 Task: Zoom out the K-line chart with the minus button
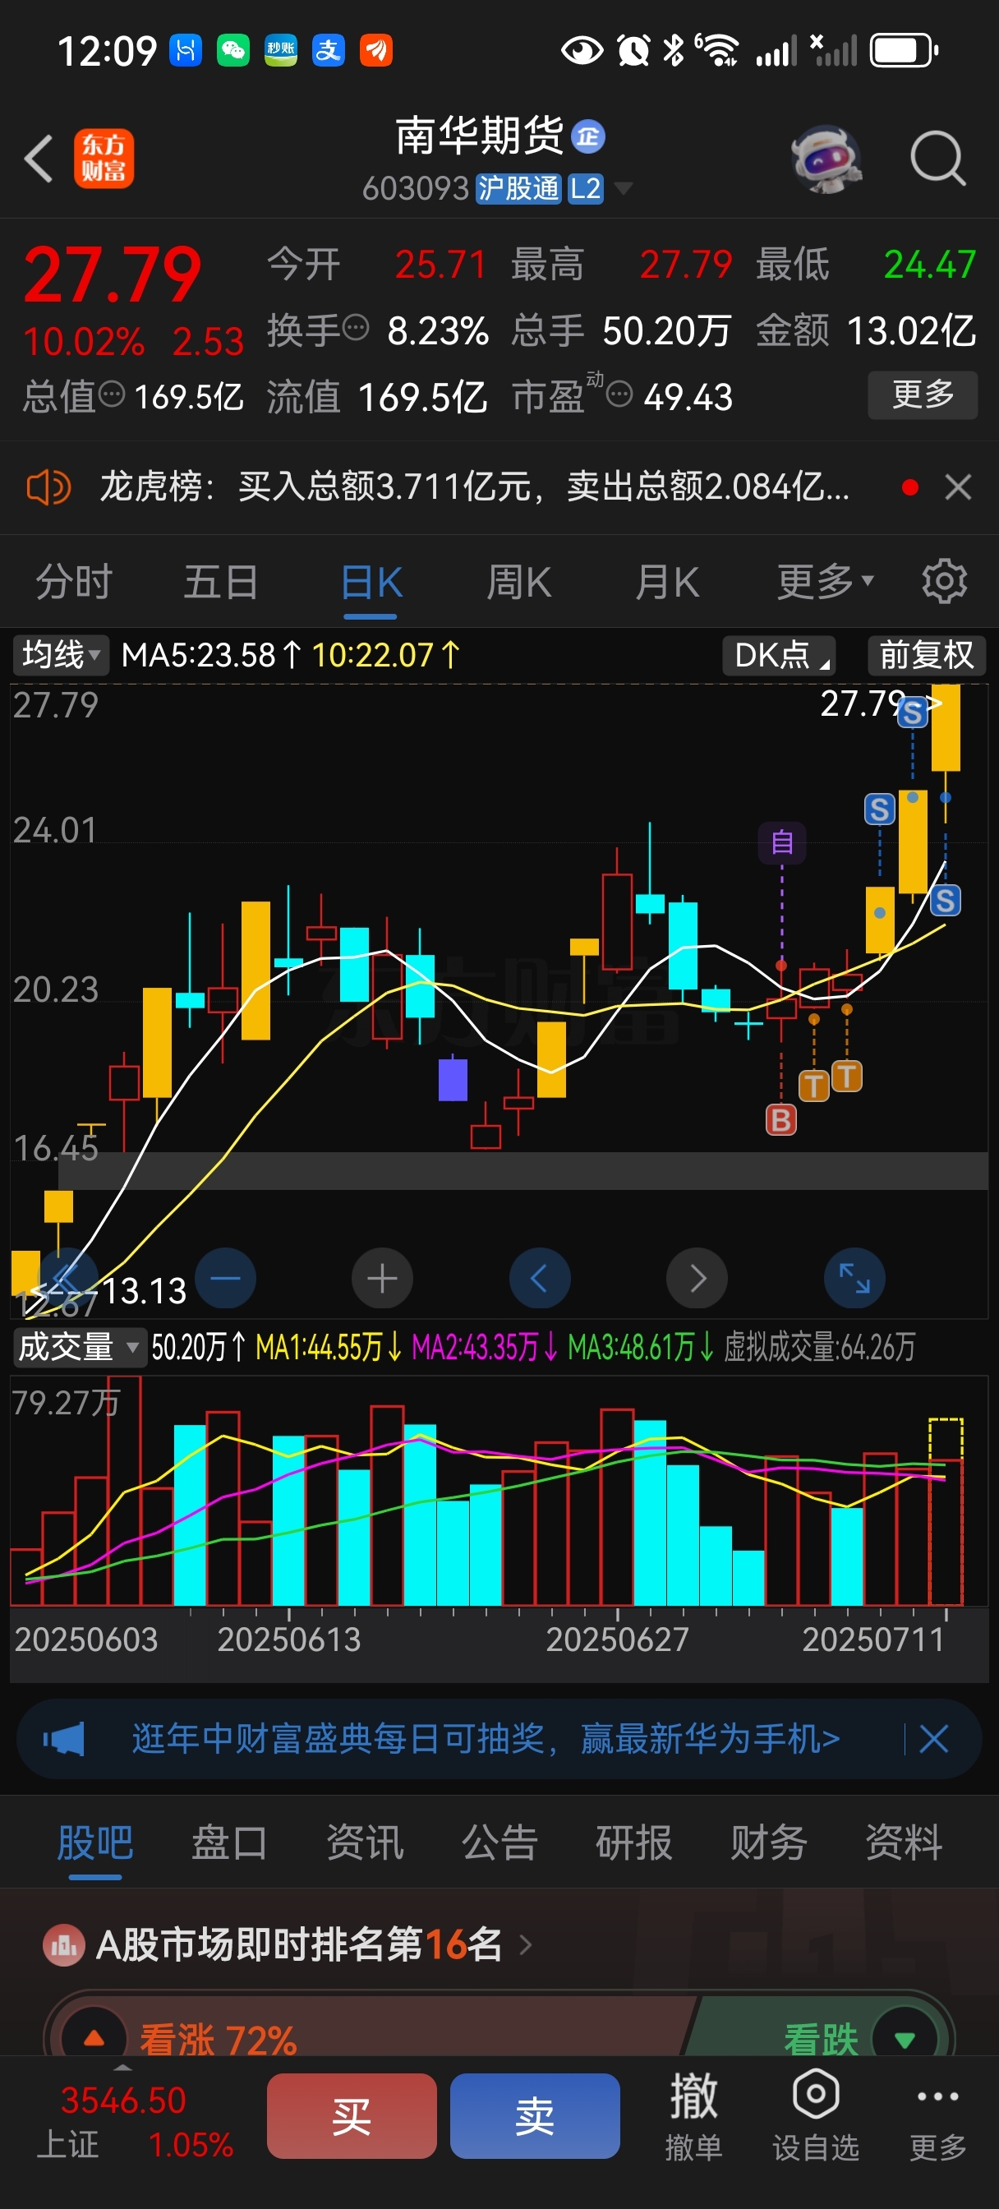point(226,1279)
